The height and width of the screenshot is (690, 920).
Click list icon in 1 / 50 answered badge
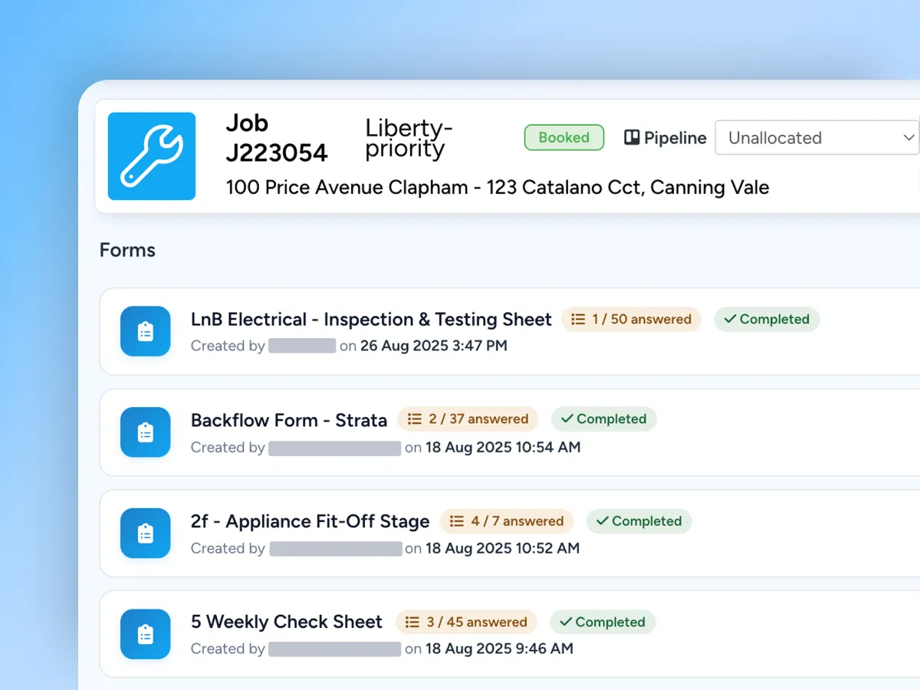click(x=579, y=320)
